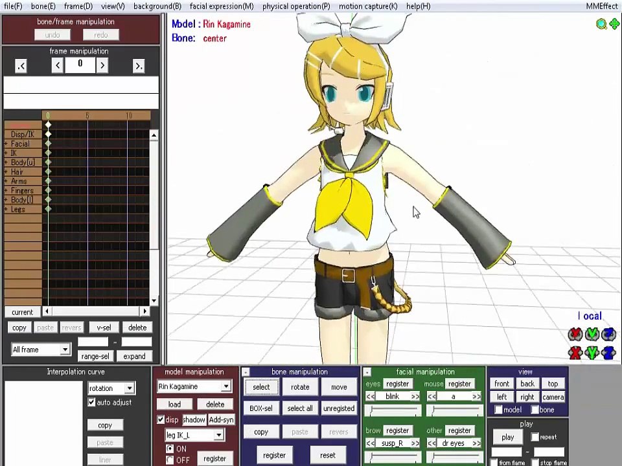
Task: Click previous brow morph << by susp_R
Action: pyautogui.click(x=371, y=443)
